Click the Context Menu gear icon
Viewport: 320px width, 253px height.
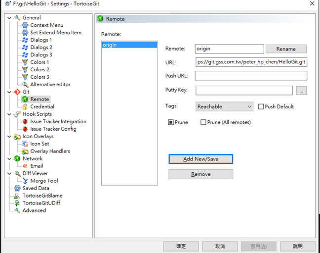pyautogui.click(x=25, y=25)
